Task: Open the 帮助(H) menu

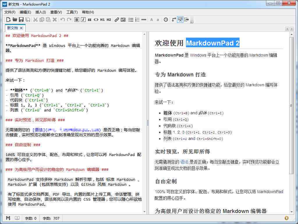Action: (88, 12)
